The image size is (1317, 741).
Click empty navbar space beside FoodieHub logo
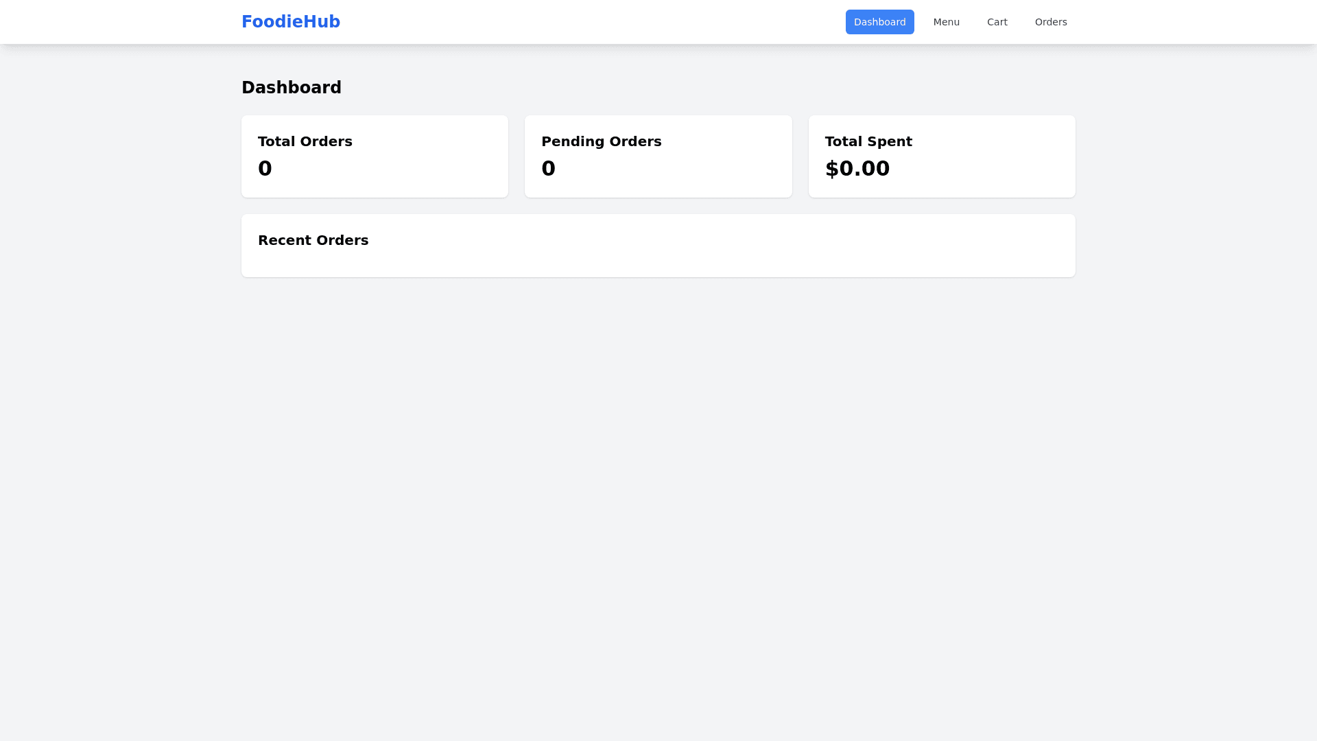[583, 22]
